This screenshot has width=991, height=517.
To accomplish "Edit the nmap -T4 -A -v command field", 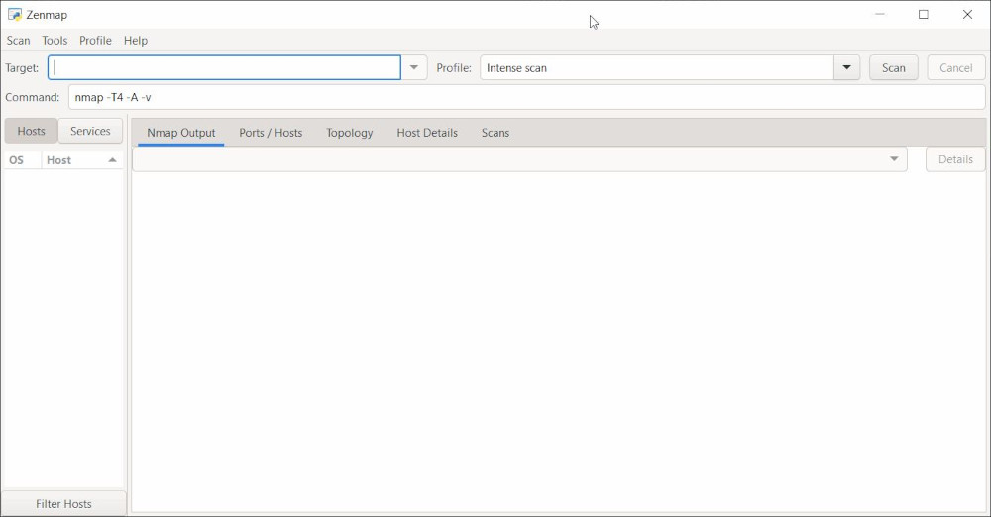I will click(526, 97).
